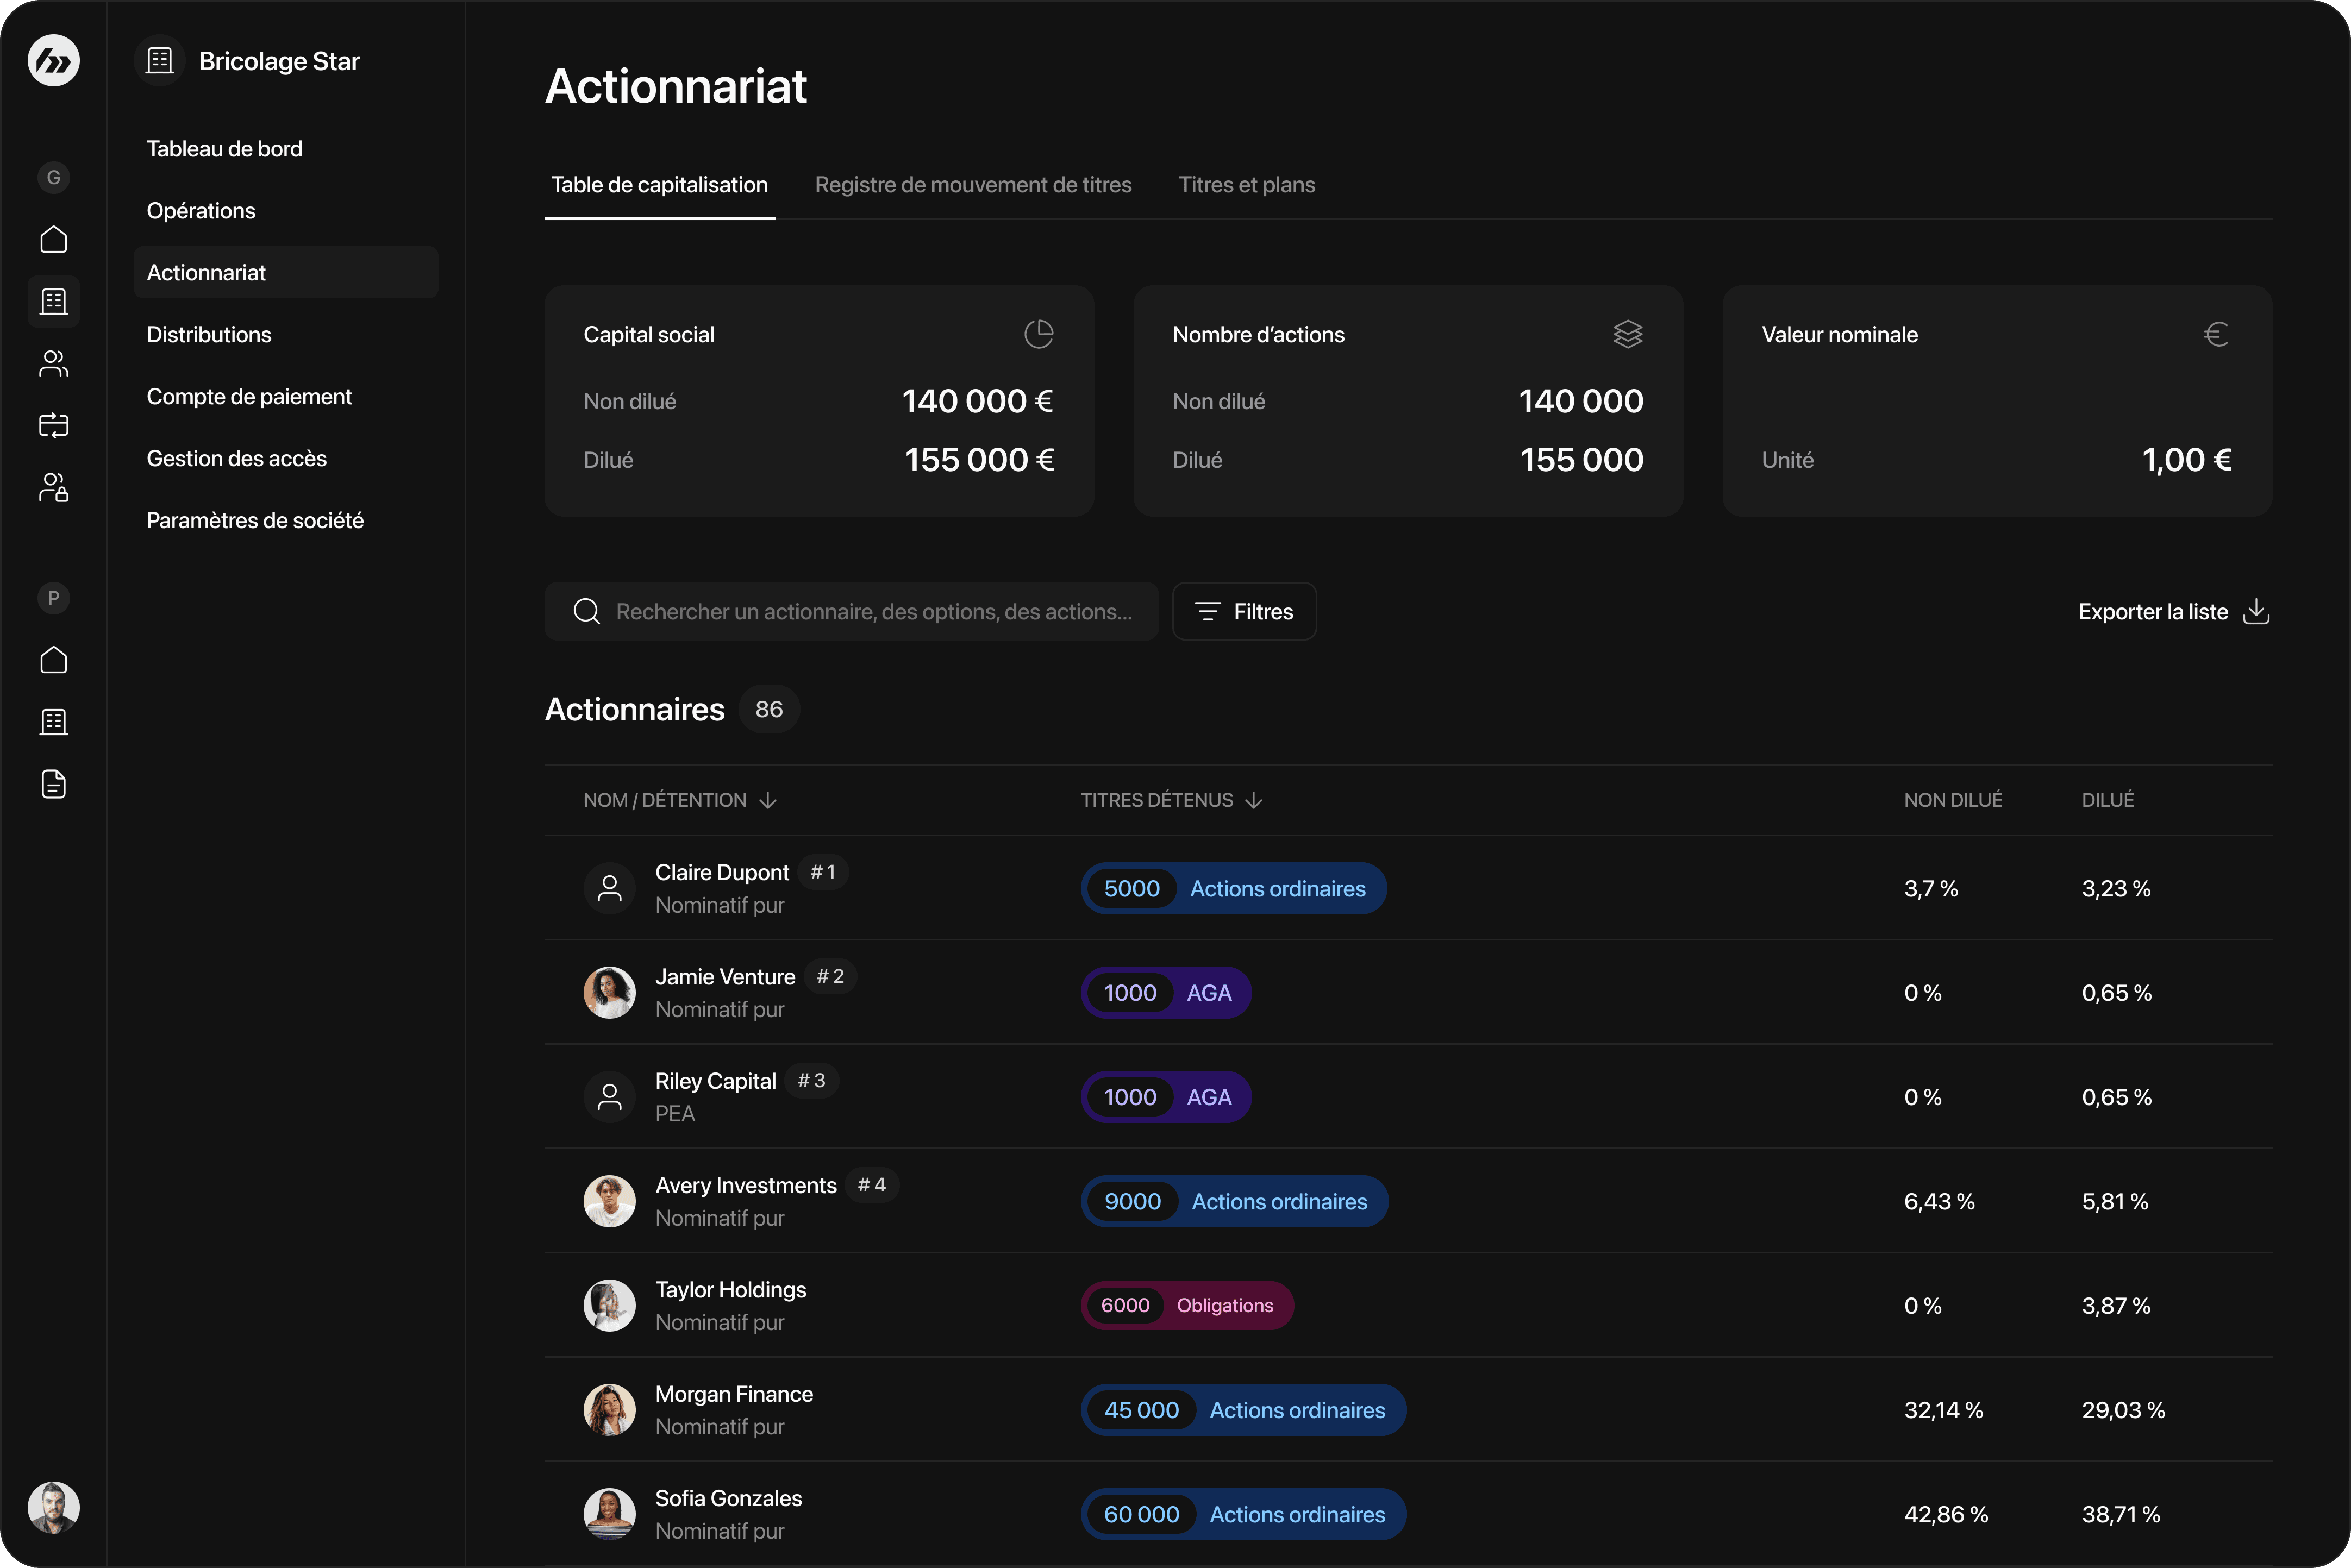Click the home icon under section P
2351x1568 pixels.
click(x=54, y=660)
